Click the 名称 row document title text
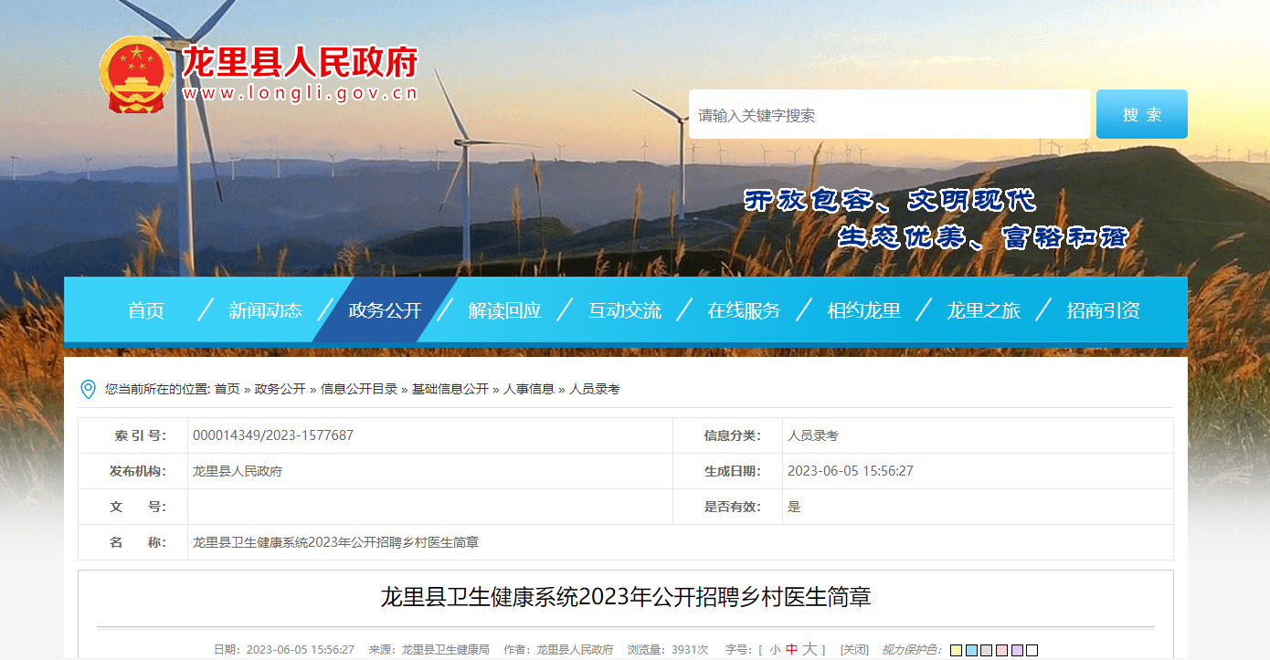The height and width of the screenshot is (660, 1270). (x=335, y=542)
